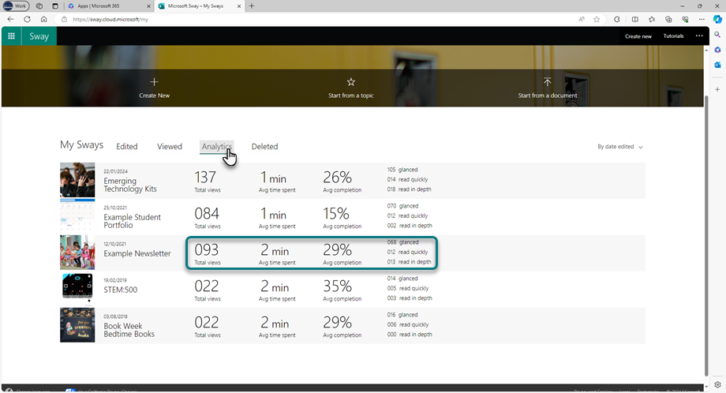
Task: Open the Example Student Portfolio thumbnail
Action: tap(77, 216)
